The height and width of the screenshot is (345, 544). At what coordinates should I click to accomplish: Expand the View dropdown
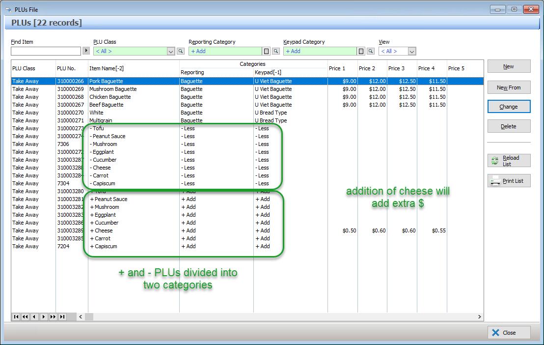click(x=412, y=51)
